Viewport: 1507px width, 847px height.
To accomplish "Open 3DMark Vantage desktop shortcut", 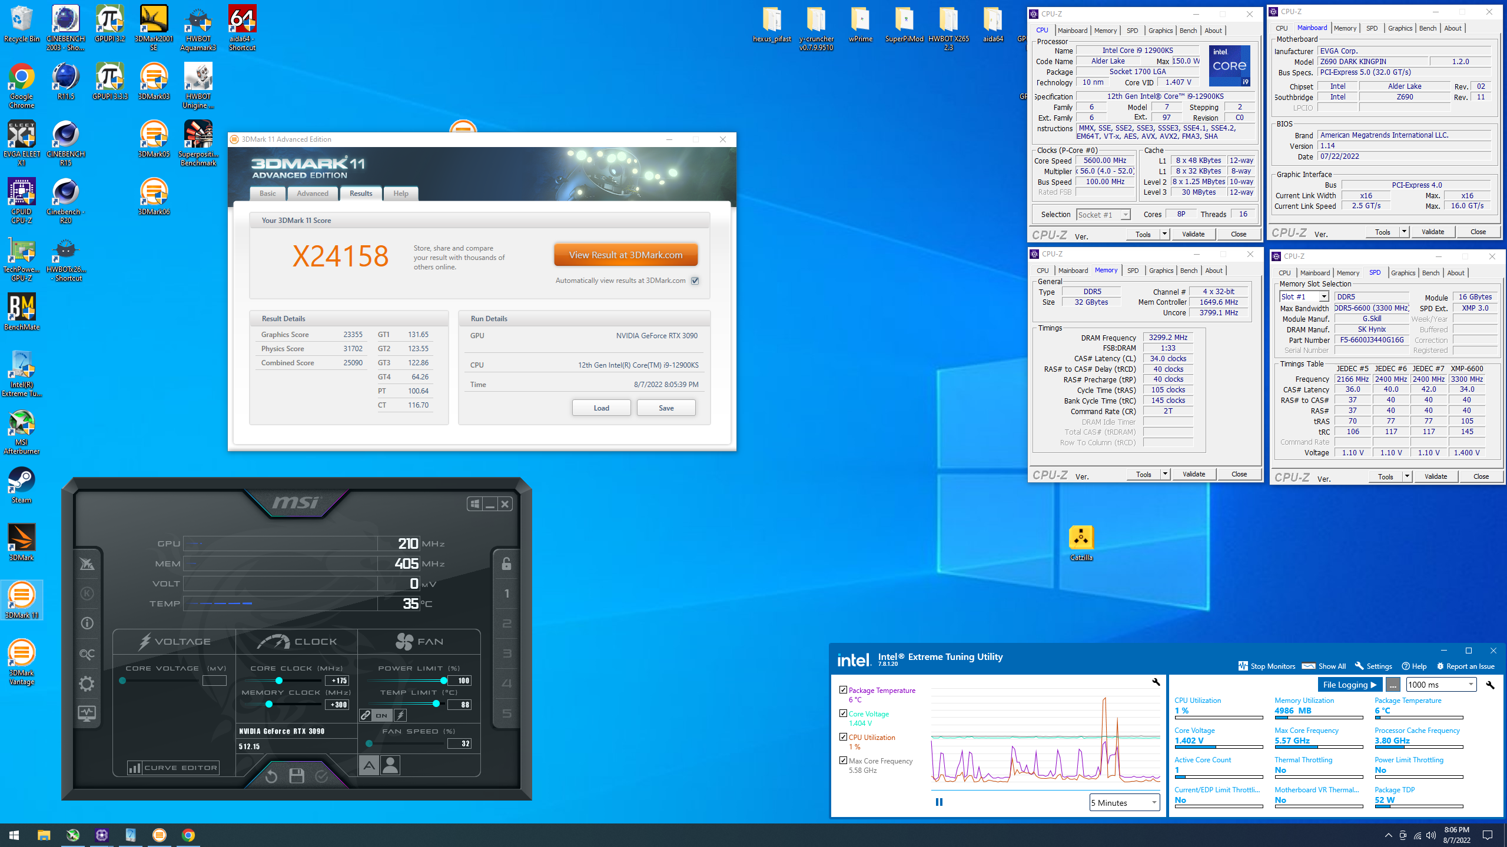I will pos(22,663).
